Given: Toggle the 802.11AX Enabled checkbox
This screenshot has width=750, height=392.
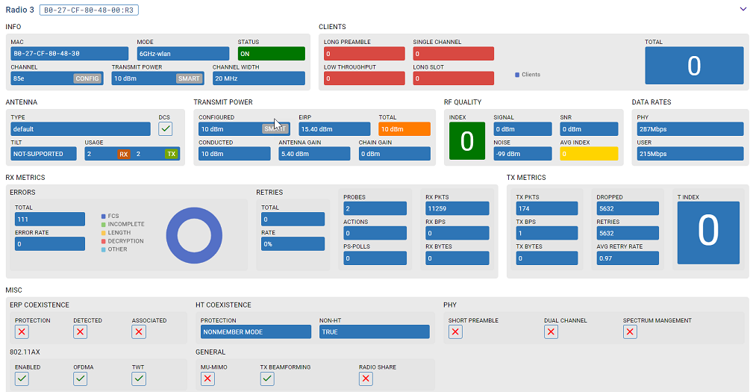Looking at the screenshot, I should point(22,379).
